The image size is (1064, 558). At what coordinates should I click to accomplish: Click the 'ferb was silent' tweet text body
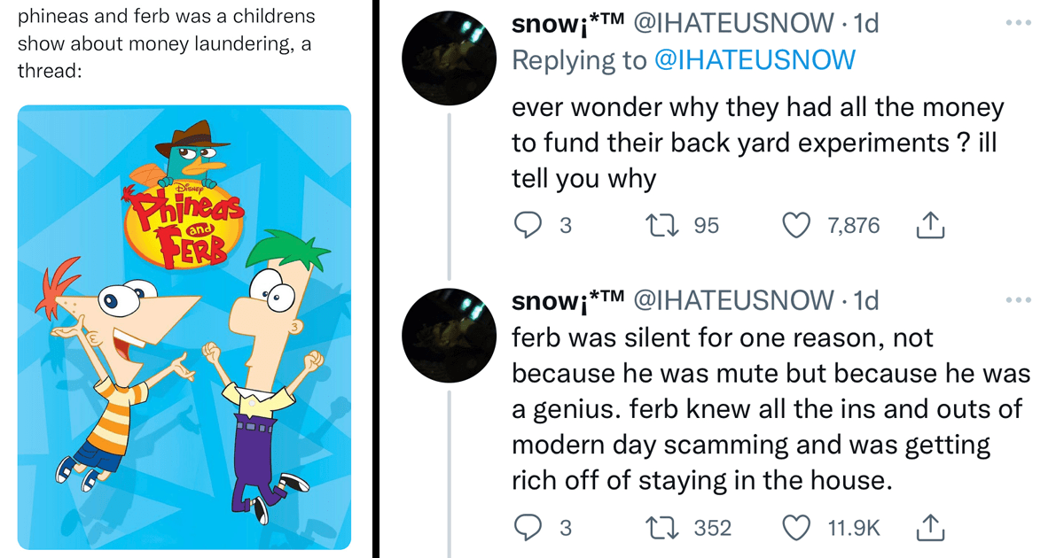click(x=770, y=409)
